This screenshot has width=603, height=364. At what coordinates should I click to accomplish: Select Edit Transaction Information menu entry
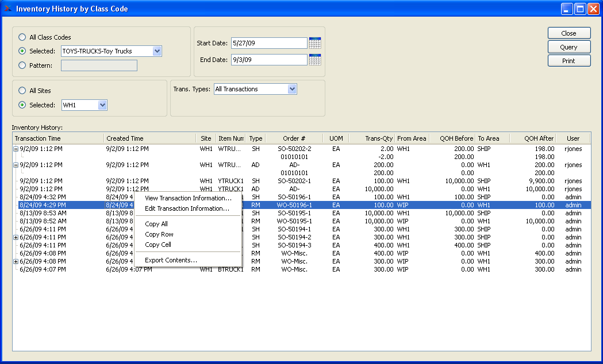[187, 208]
